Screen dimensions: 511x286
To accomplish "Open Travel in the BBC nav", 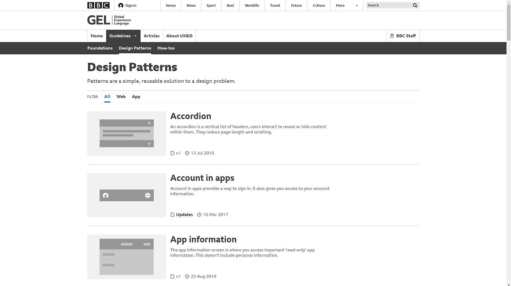I will point(275,6).
